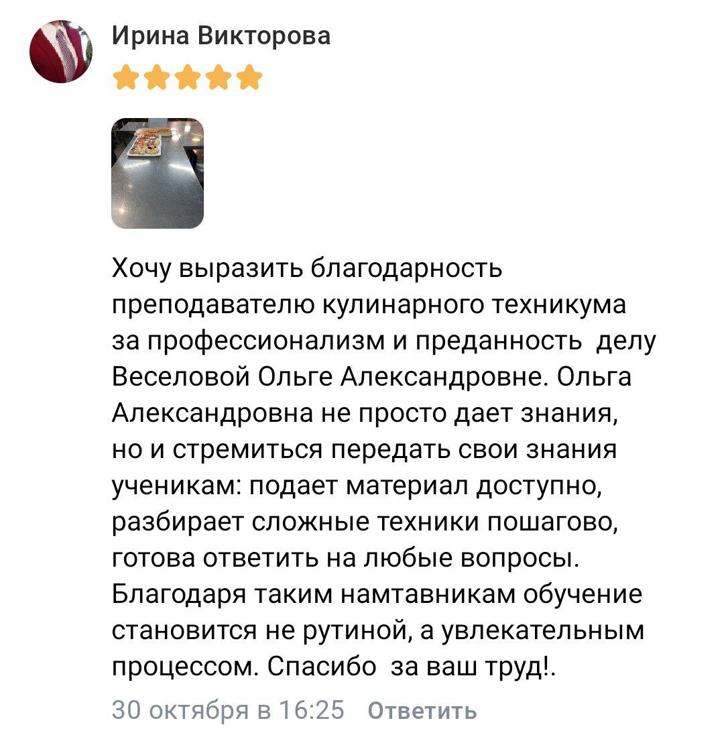Click the third star in the rating
Image resolution: width=724 pixels, height=731 pixels.
(x=187, y=77)
